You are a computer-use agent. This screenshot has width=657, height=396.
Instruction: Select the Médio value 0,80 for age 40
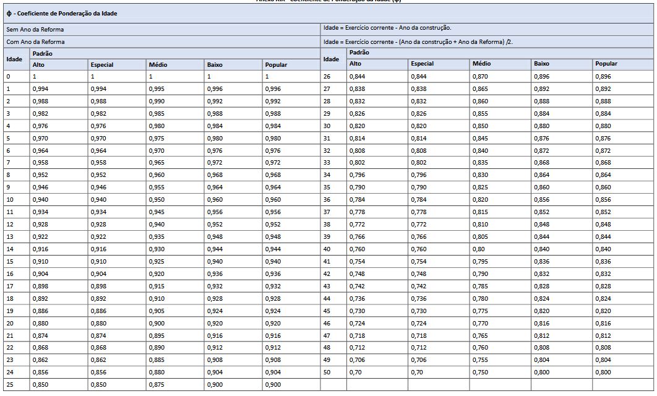(479, 249)
